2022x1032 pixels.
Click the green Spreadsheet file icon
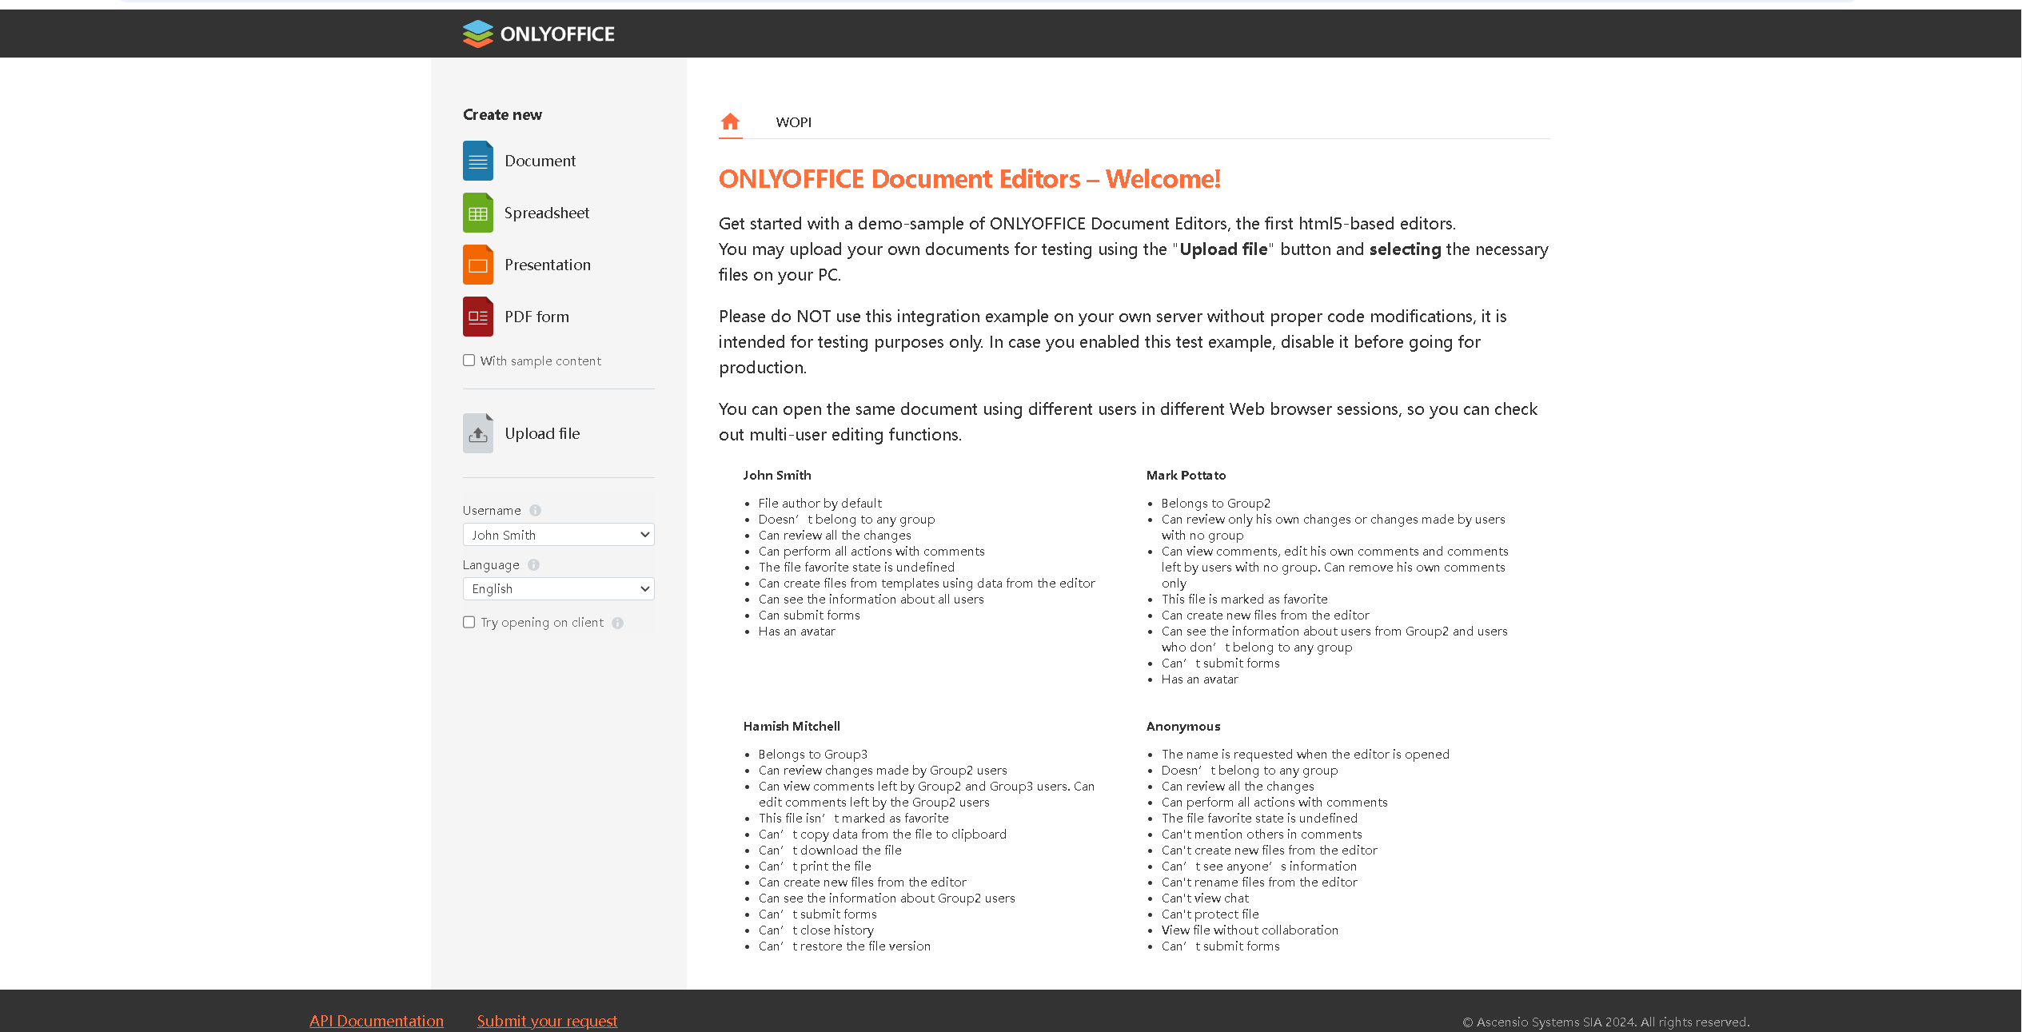point(477,213)
